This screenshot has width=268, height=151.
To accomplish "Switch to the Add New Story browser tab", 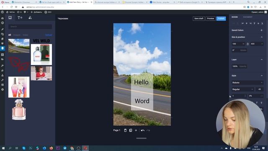I will click(x=79, y=2).
